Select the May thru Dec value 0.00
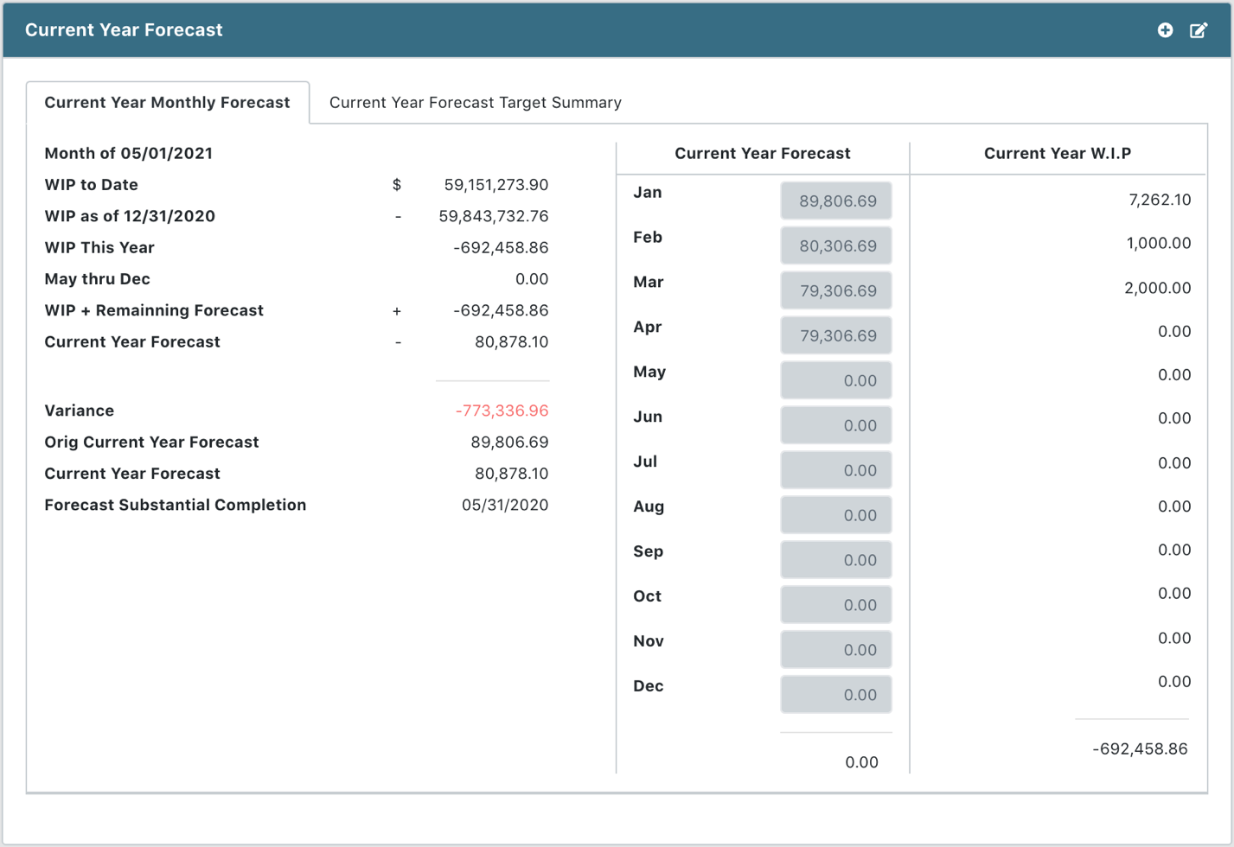 (532, 279)
